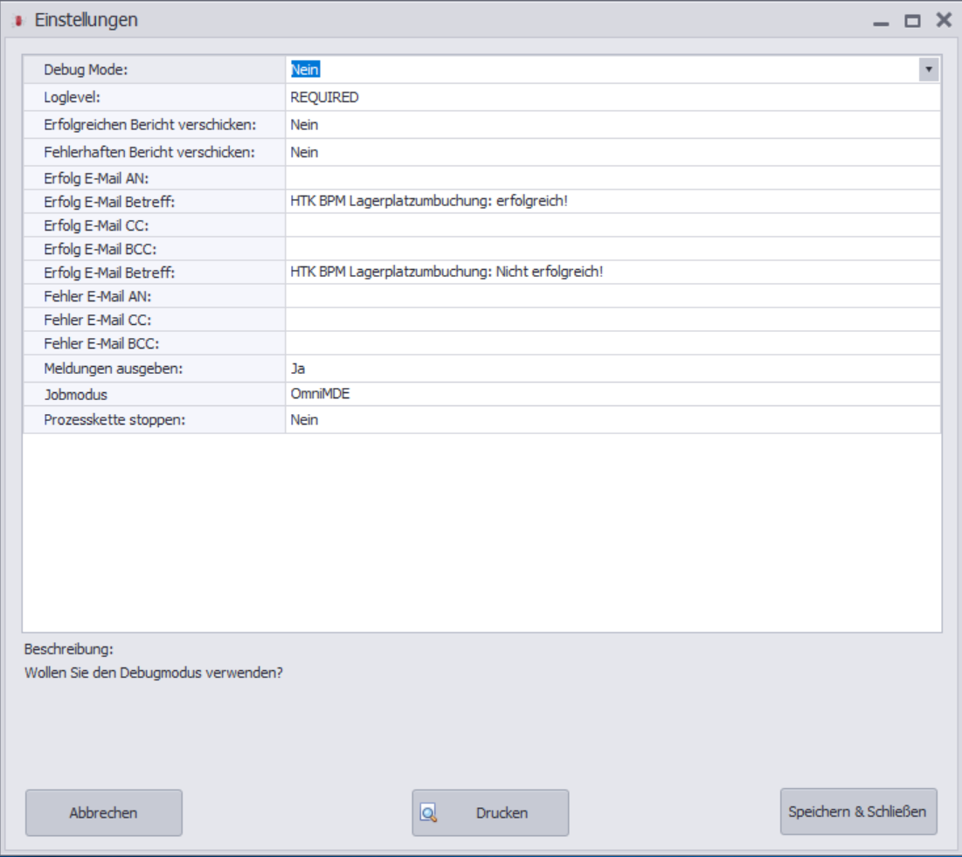Screen dimensions: 962x857
Task: Click the Erfolg E-Mail CC field
Action: coord(612,225)
